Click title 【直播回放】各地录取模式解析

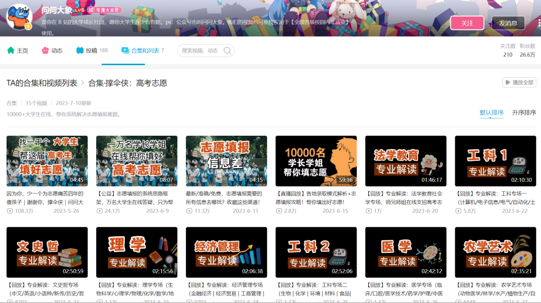[x=316, y=198]
